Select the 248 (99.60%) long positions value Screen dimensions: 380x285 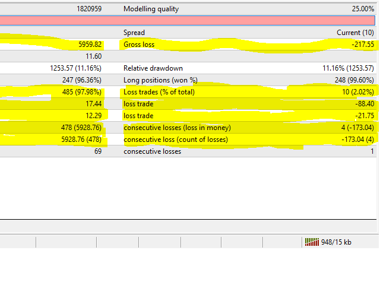pos(354,80)
